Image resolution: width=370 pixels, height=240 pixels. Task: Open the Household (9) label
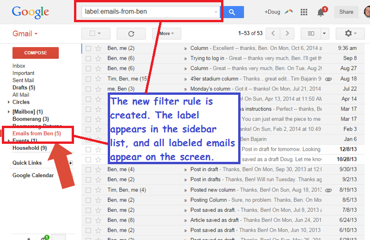pyautogui.click(x=30, y=148)
